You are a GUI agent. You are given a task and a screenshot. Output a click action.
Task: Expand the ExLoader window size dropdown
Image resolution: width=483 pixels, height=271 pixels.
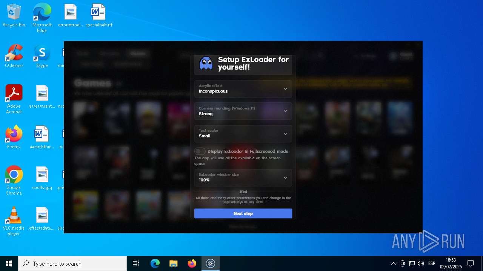tap(243, 178)
